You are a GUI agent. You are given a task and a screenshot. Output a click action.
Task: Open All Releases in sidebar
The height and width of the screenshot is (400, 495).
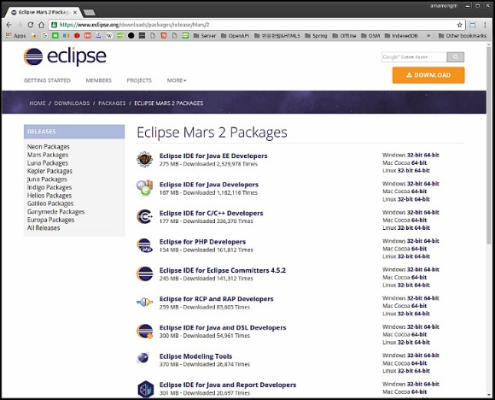pos(44,228)
